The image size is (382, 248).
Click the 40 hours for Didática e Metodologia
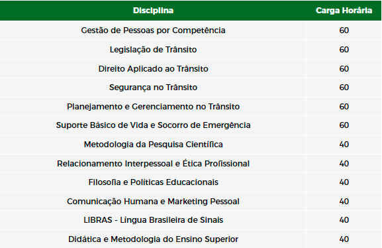344,239
